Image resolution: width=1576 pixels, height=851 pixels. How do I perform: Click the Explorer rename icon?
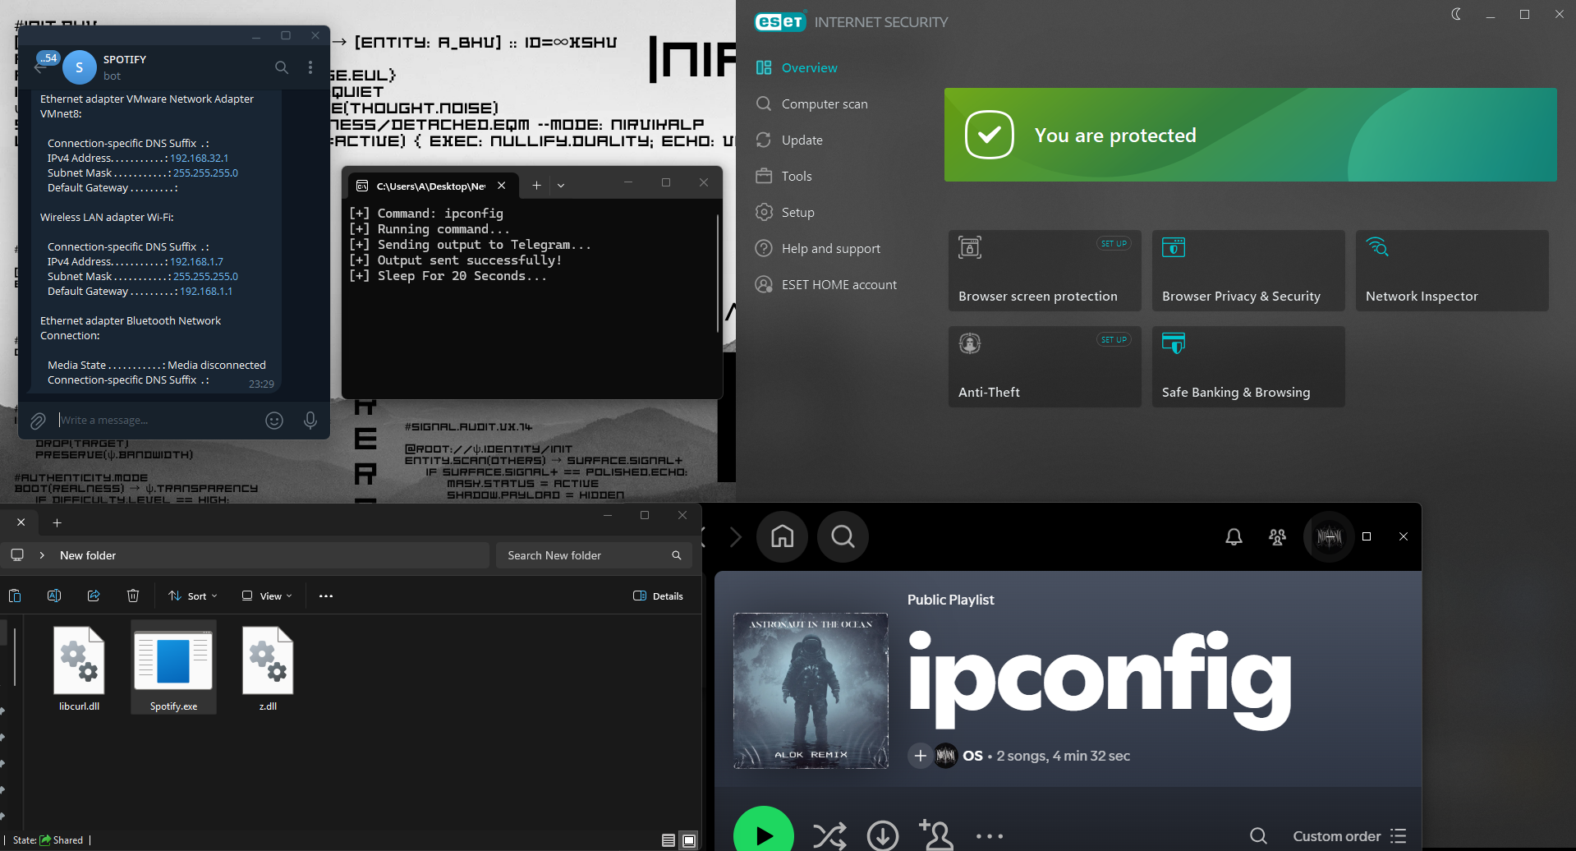(54, 596)
